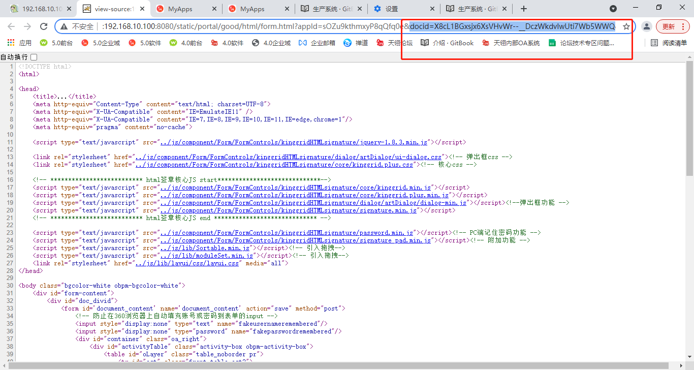Close the 192.168.10.10 tab
694x370 pixels.
coord(68,9)
